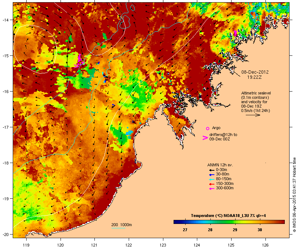Click the cyan 200m isobath legend line
The height and width of the screenshot is (248, 299).
coord(118,228)
